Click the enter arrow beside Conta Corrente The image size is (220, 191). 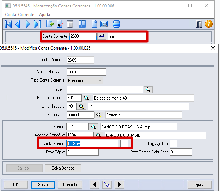pyautogui.click(x=102, y=37)
